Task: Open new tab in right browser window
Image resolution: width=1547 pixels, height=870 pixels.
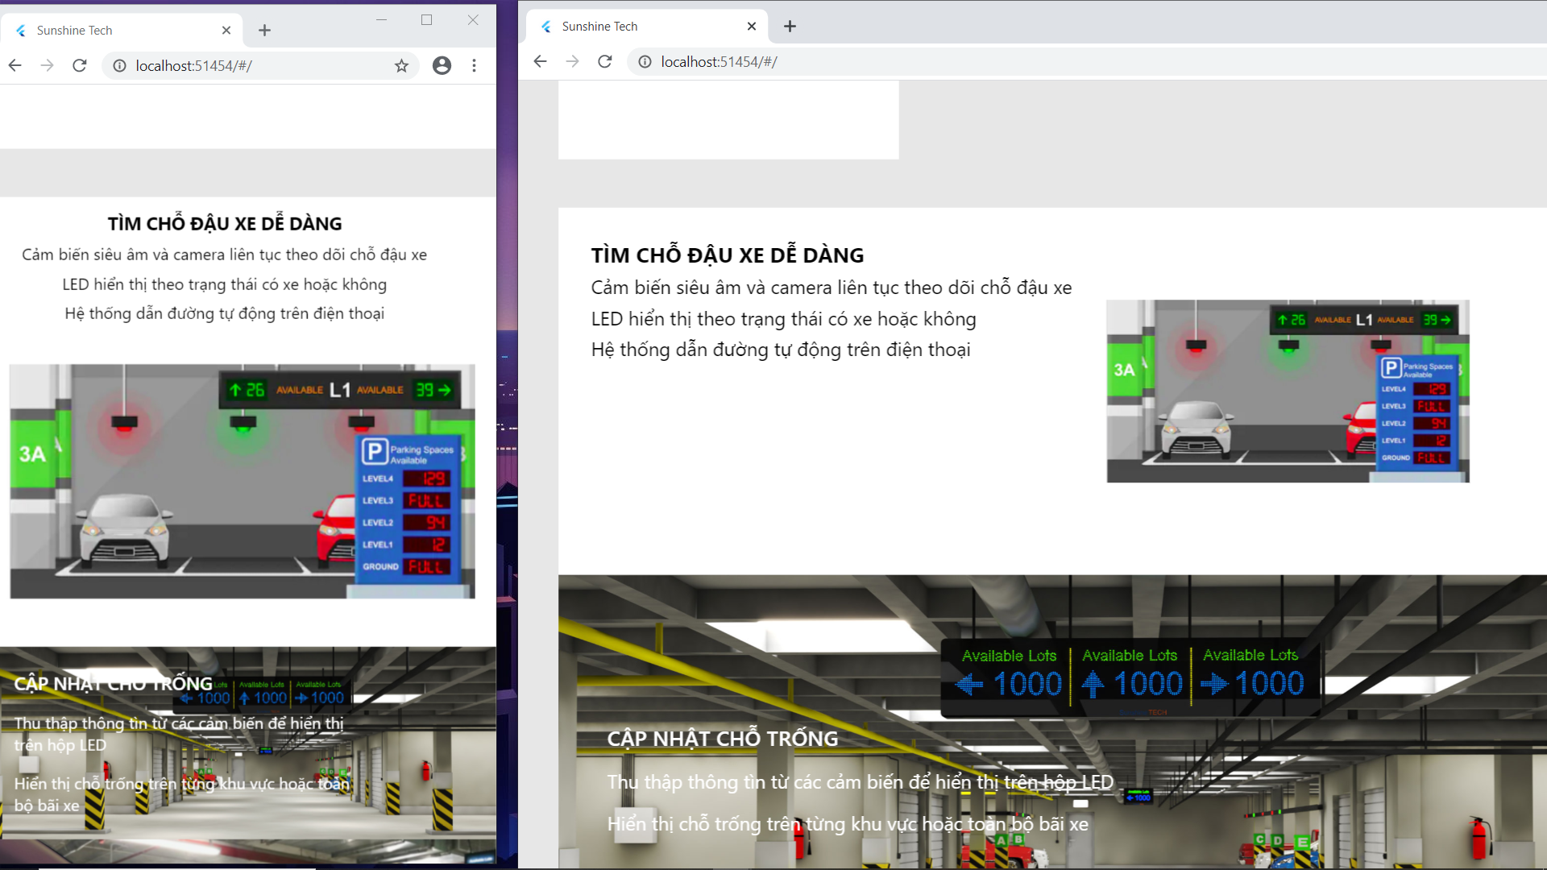Action: (x=790, y=27)
